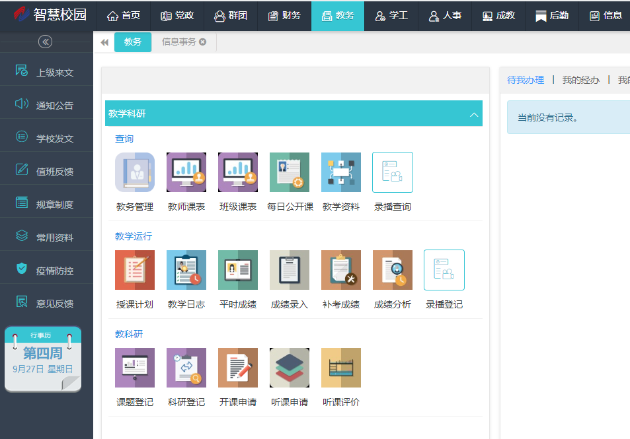Viewport: 630px width, 439px height.
Task: Open 学工 in top navigation
Action: pyautogui.click(x=391, y=16)
